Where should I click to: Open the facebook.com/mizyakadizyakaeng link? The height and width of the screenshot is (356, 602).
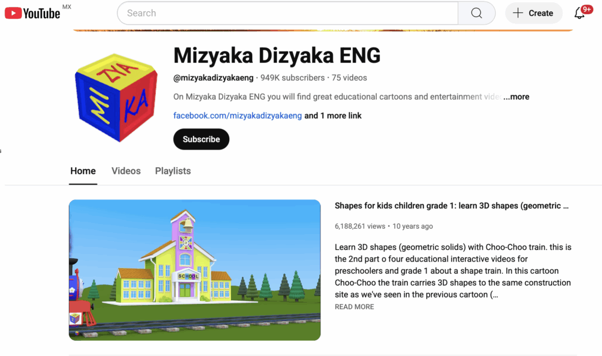click(x=238, y=116)
